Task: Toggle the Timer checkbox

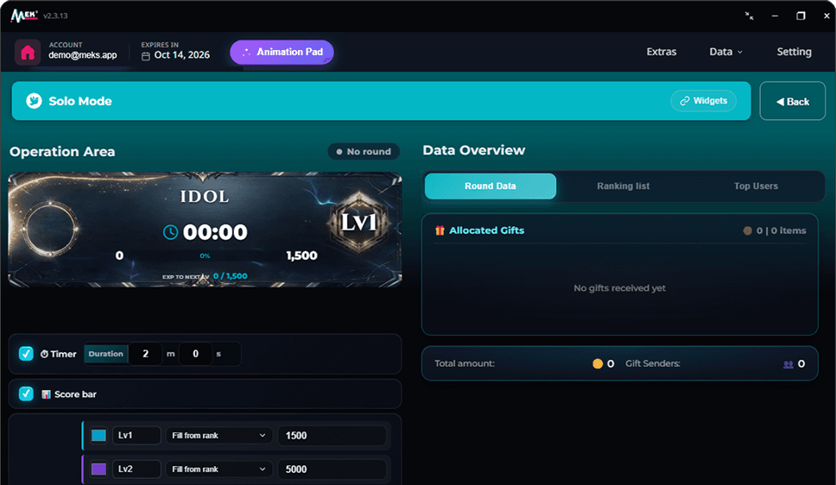Action: click(x=26, y=353)
